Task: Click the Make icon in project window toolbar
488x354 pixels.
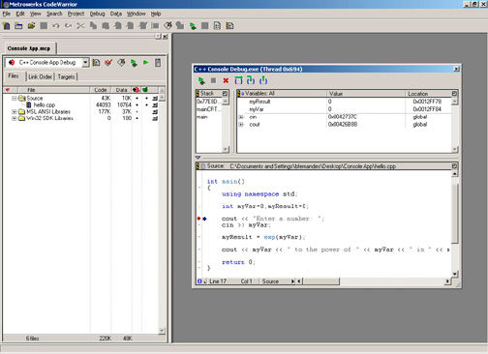Action: pyautogui.click(x=121, y=63)
